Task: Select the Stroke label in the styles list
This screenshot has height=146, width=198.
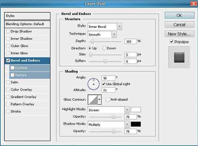Action: [x=15, y=111]
